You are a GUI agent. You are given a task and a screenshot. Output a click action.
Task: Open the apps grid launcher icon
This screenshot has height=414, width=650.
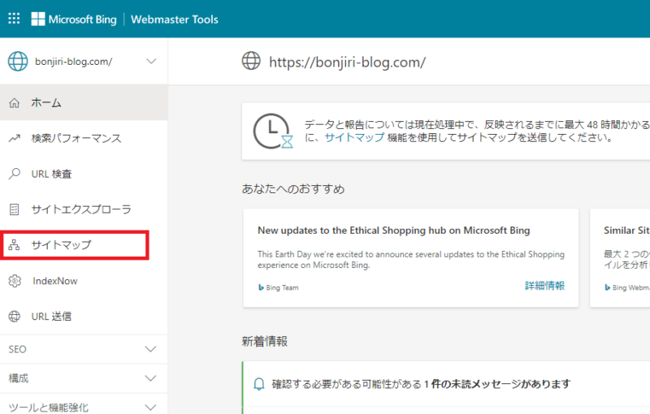pyautogui.click(x=14, y=19)
